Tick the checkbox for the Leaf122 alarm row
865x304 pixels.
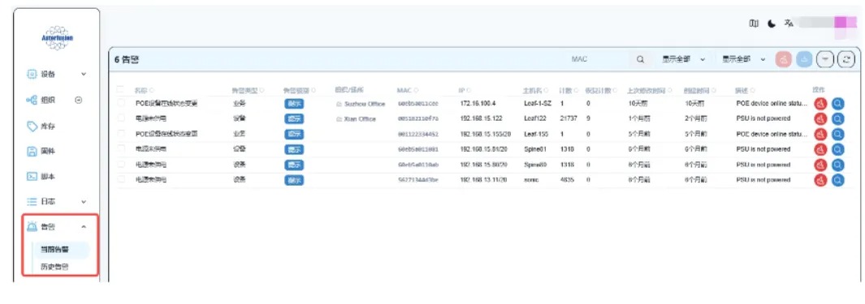pyautogui.click(x=121, y=118)
